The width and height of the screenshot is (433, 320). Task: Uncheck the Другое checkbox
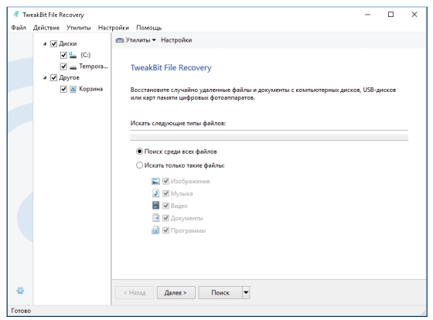(54, 78)
